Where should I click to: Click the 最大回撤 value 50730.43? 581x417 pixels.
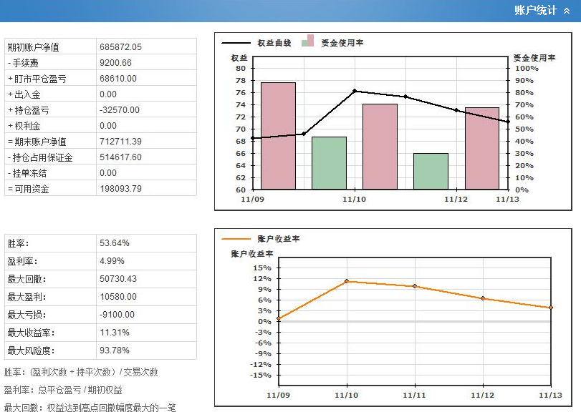118,279
